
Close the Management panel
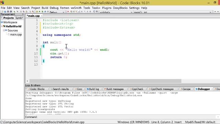pos(23,14)
